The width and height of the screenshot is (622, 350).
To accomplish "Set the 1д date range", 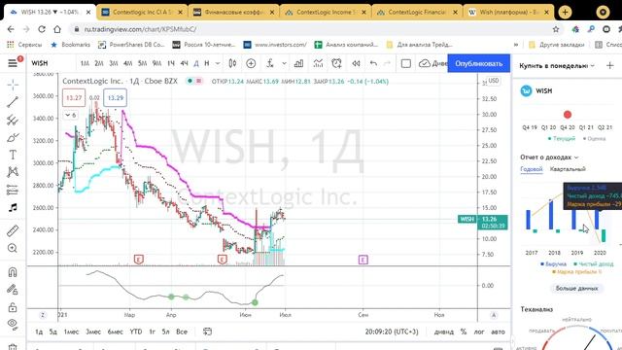I will tap(39, 332).
